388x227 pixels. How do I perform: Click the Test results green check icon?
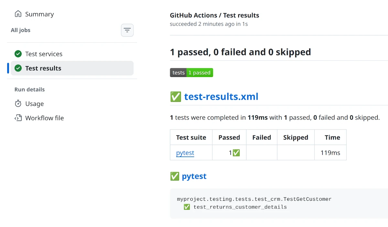tap(18, 68)
